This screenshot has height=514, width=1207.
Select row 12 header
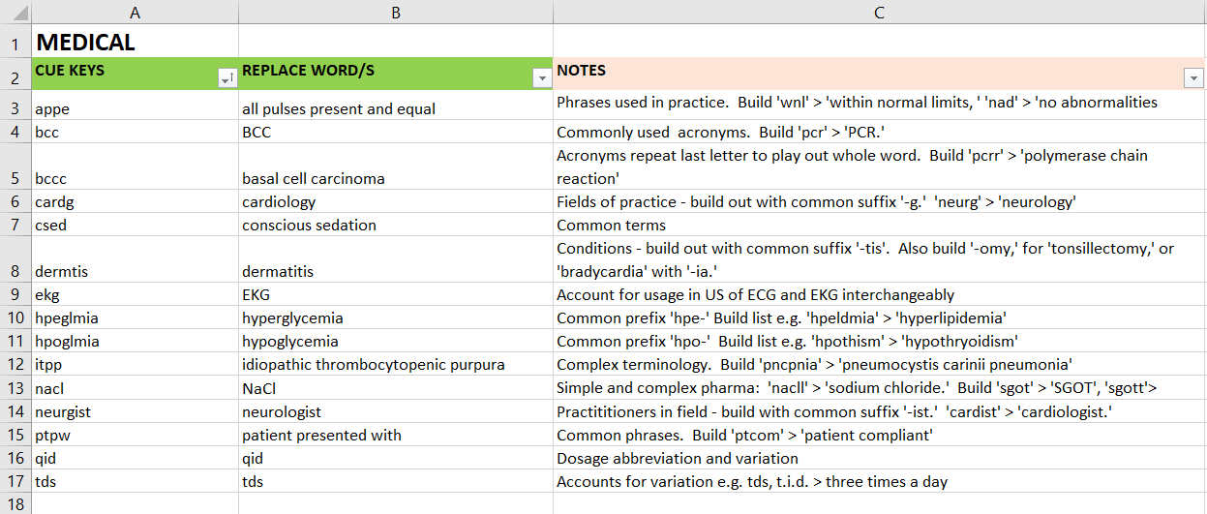[x=15, y=365]
